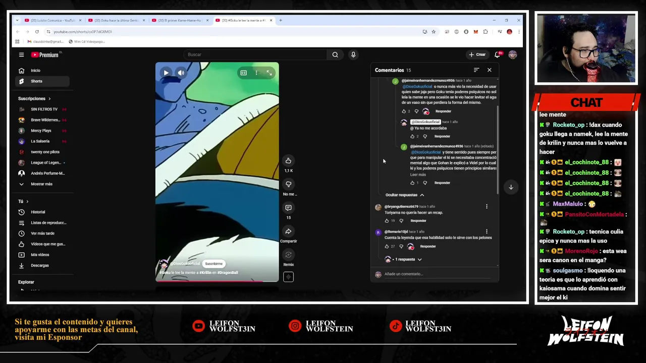This screenshot has width=646, height=363.
Task: Play the paused Short video
Action: (166, 73)
